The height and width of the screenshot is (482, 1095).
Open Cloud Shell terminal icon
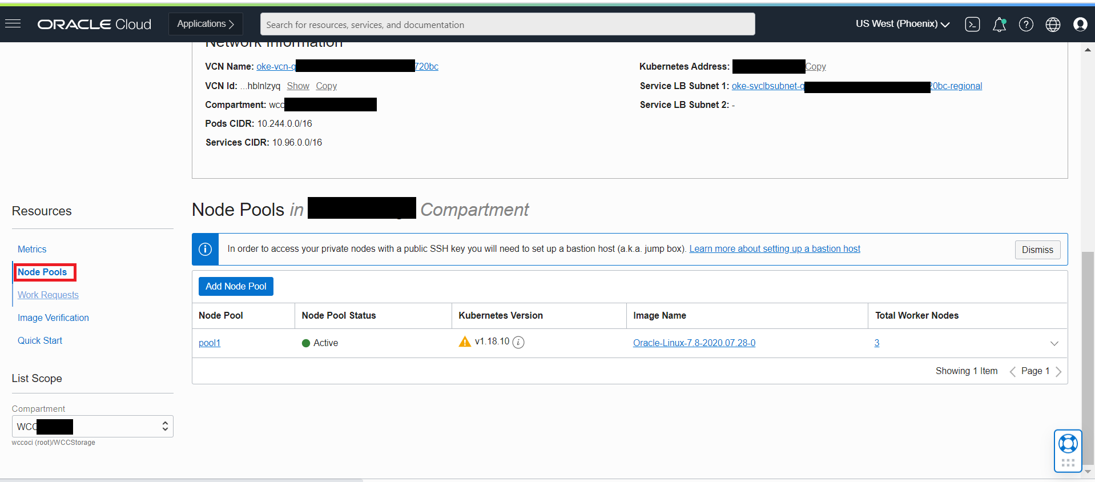[972, 24]
